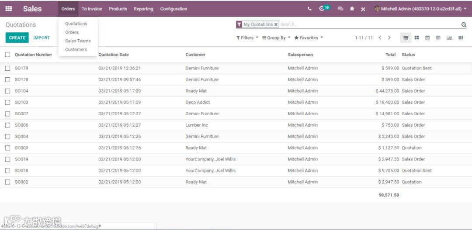The height and width of the screenshot is (230, 472).
Task: Check the box for SO019
Action: click(8, 159)
